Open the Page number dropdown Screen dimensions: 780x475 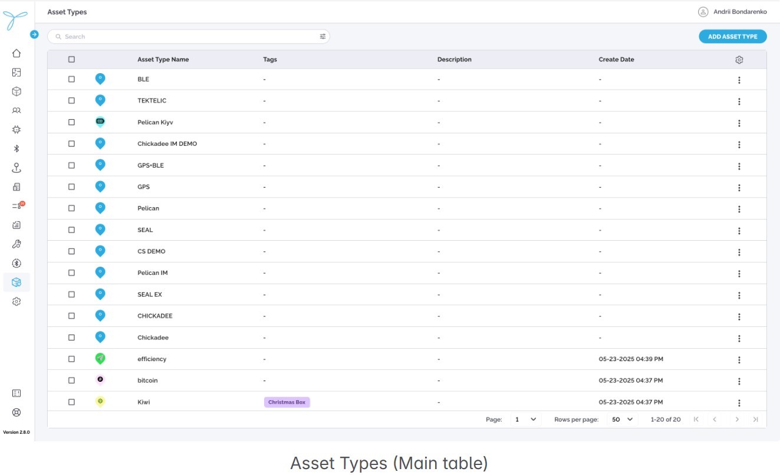coord(525,420)
